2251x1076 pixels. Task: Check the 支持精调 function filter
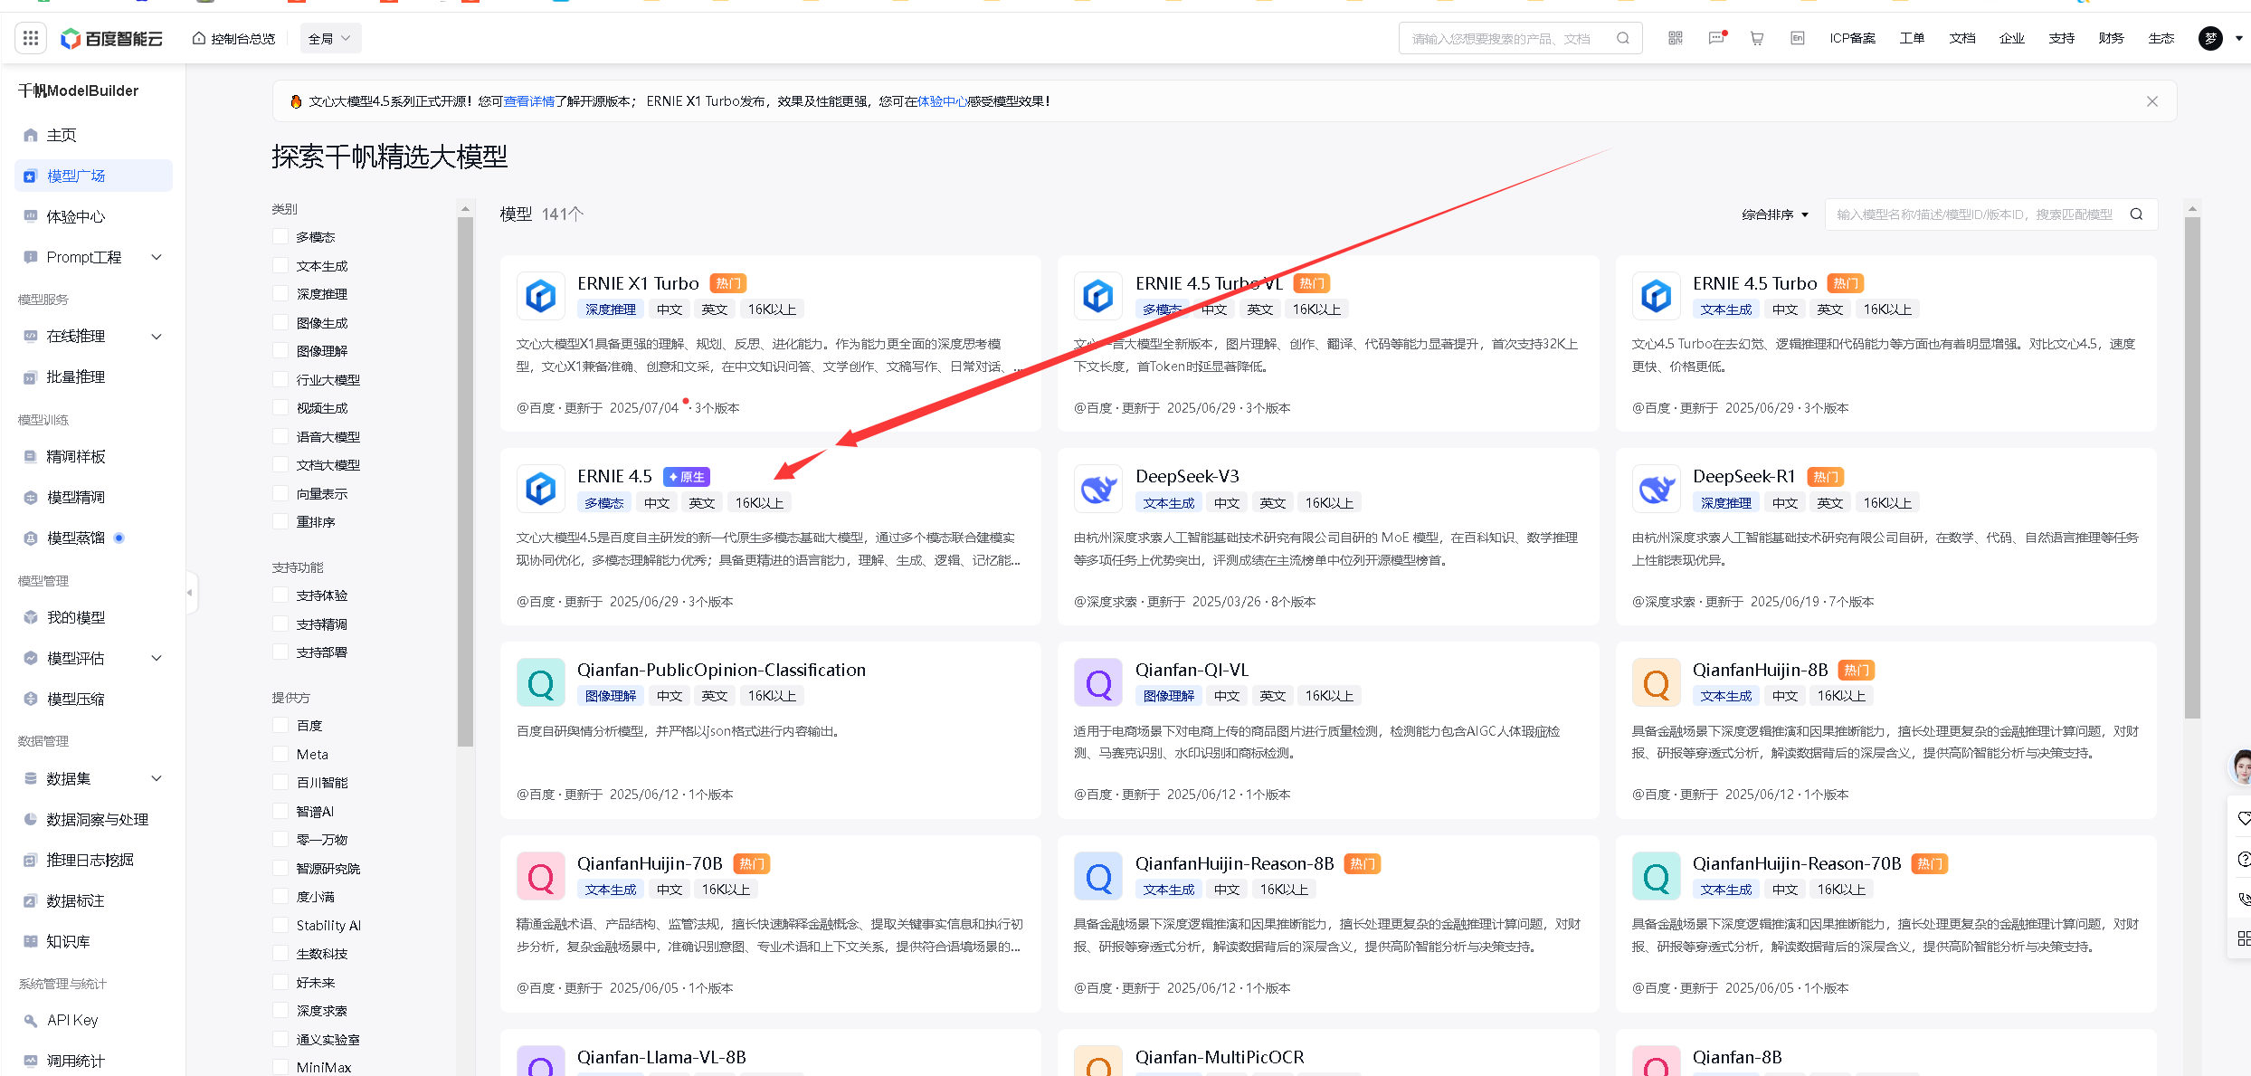(280, 624)
